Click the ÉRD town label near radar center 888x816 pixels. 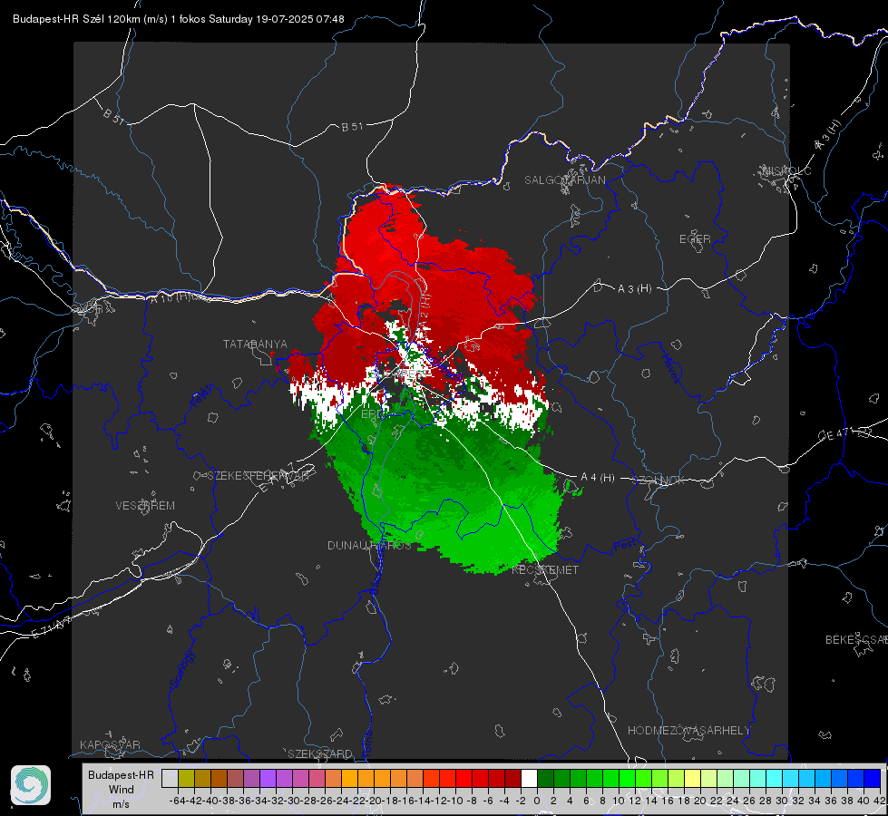372,414
